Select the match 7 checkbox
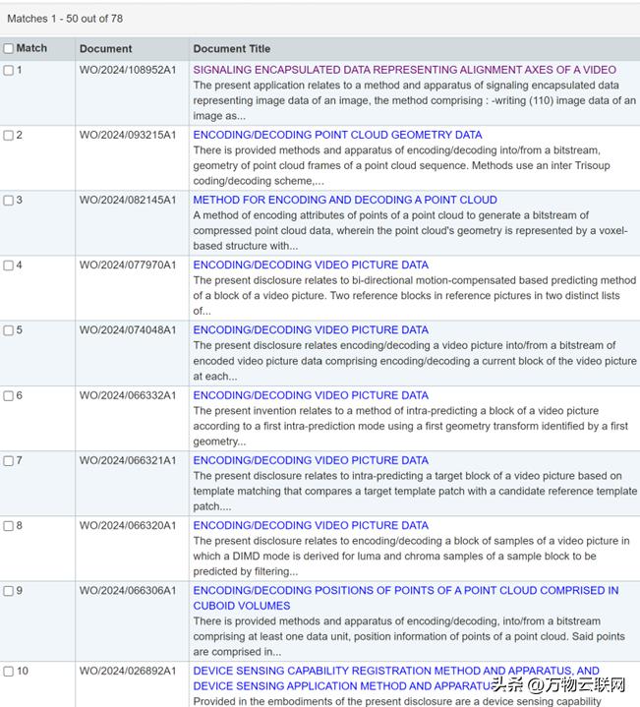This screenshot has width=640, height=707. point(9,460)
